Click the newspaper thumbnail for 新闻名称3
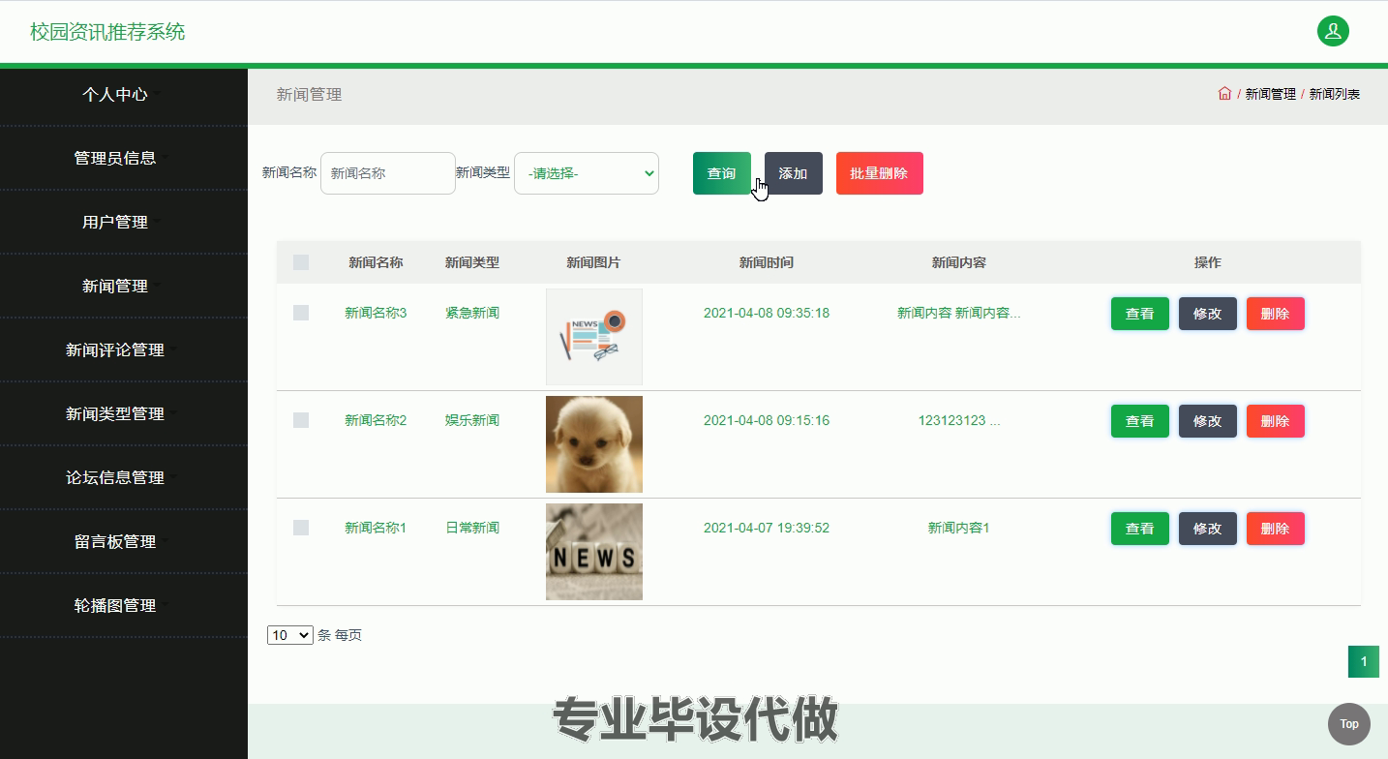1388x759 pixels. click(594, 337)
